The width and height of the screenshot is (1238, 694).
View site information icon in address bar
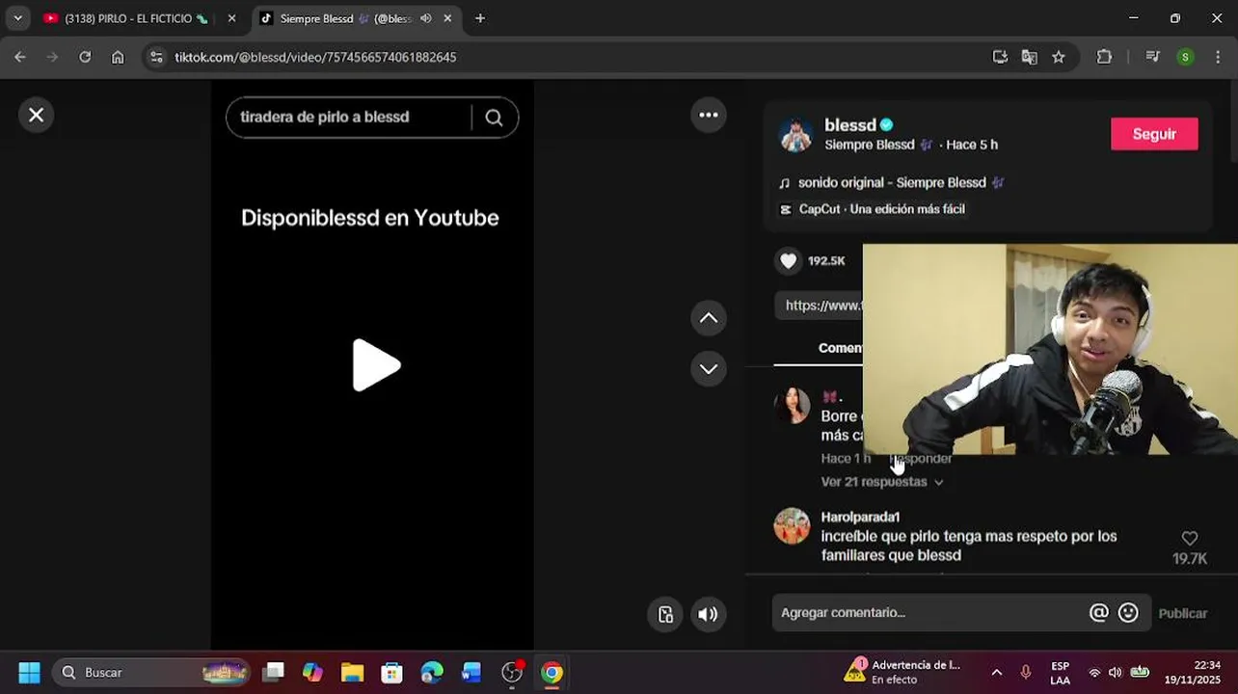(x=157, y=57)
